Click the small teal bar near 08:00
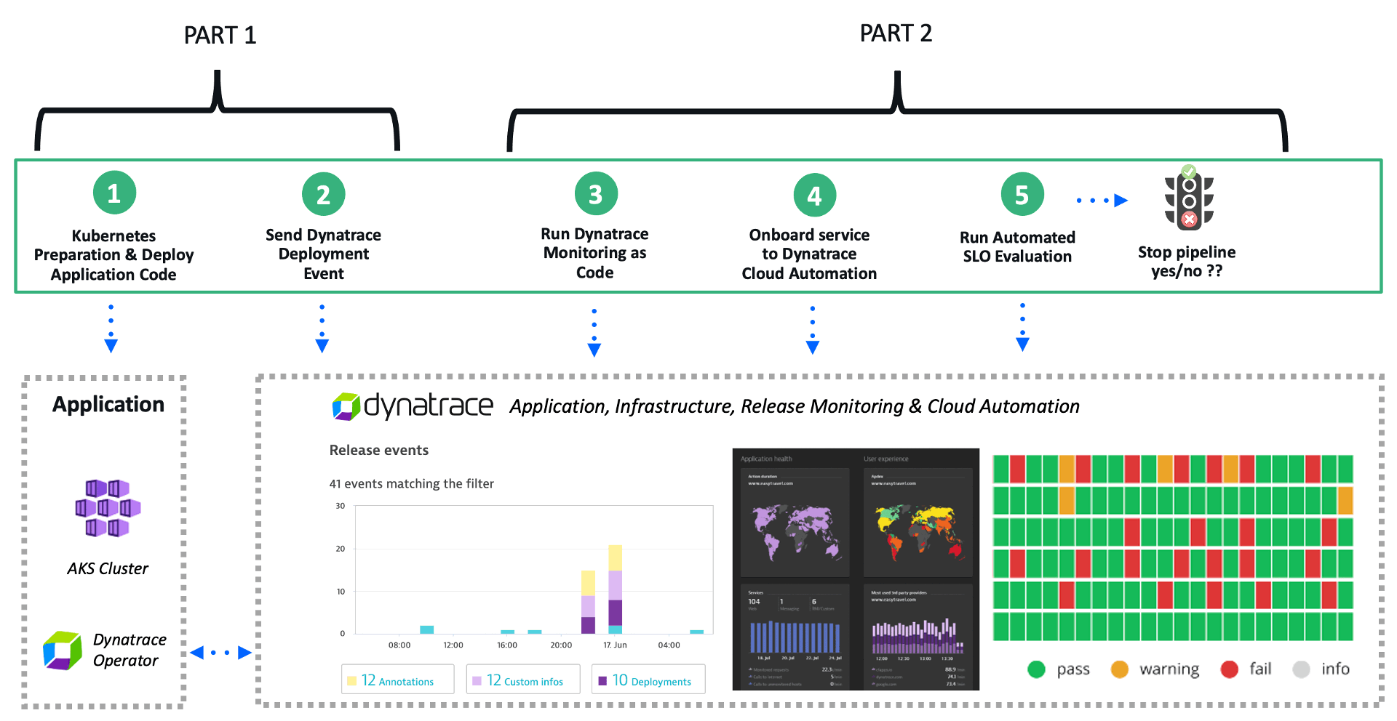The image size is (1397, 721). [x=427, y=629]
